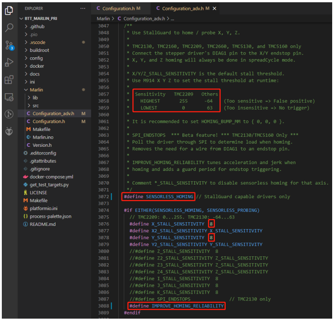Open the Search view in activity bar
Image resolution: width=334 pixels, height=320 pixels.
pyautogui.click(x=9, y=27)
